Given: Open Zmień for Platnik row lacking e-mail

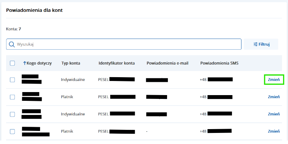Looking at the screenshot, I should 274,131.
